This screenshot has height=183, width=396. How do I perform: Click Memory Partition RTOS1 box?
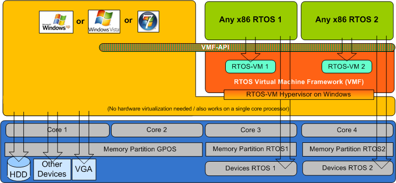tap(251, 149)
